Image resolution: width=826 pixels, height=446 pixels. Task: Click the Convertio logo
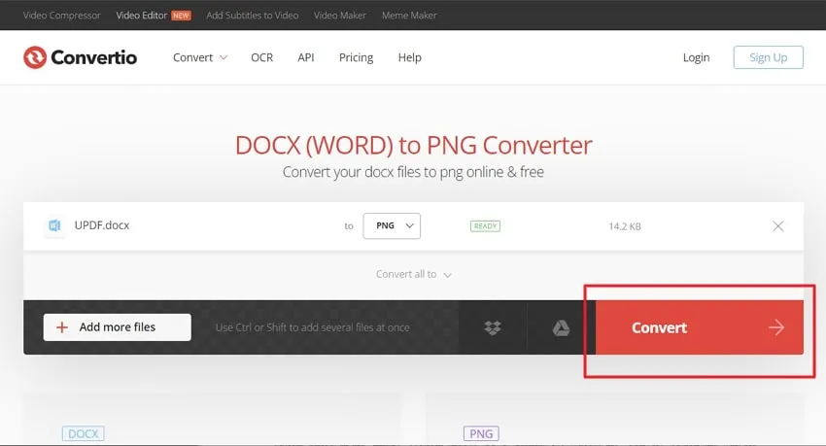click(x=80, y=57)
